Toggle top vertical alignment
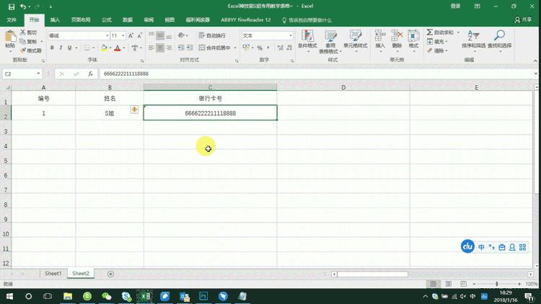The height and width of the screenshot is (304, 541). point(151,35)
